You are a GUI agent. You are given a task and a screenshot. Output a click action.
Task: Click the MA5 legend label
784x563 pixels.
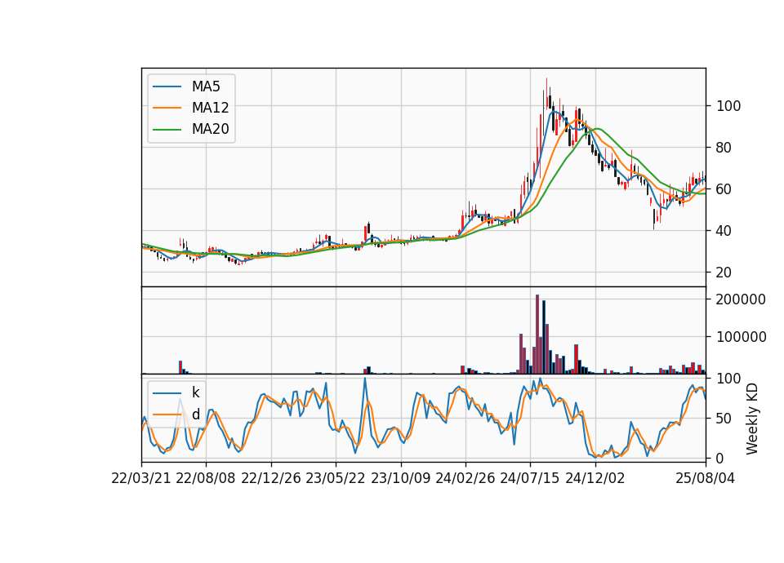[206, 86]
